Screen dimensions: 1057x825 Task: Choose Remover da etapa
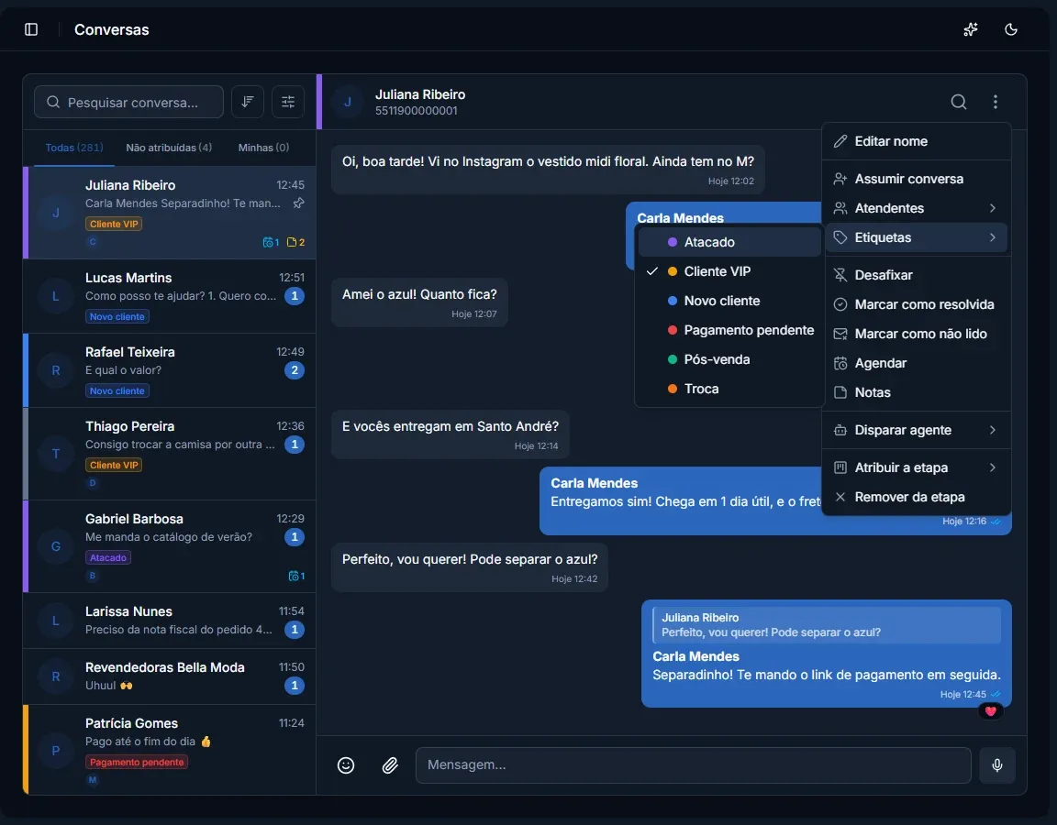click(x=916, y=497)
